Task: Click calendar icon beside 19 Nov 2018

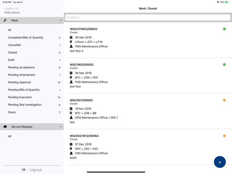Action: click(x=71, y=108)
